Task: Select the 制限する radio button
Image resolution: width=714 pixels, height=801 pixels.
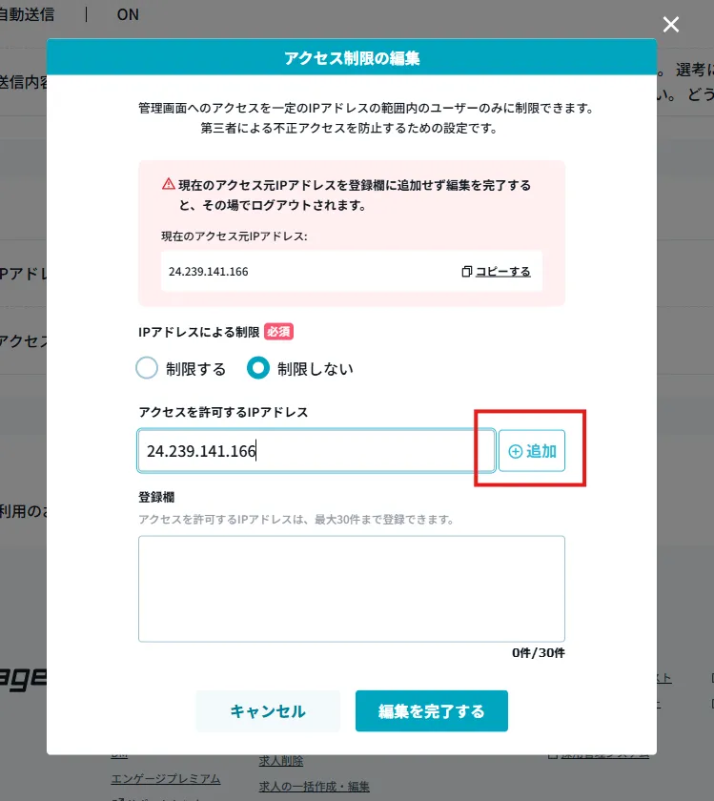Action: (x=147, y=368)
